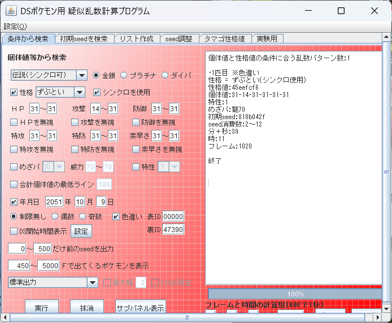Click the 素早さ minimum value field
Image resolution: width=392 pixels, height=323 pixels.
click(156, 136)
